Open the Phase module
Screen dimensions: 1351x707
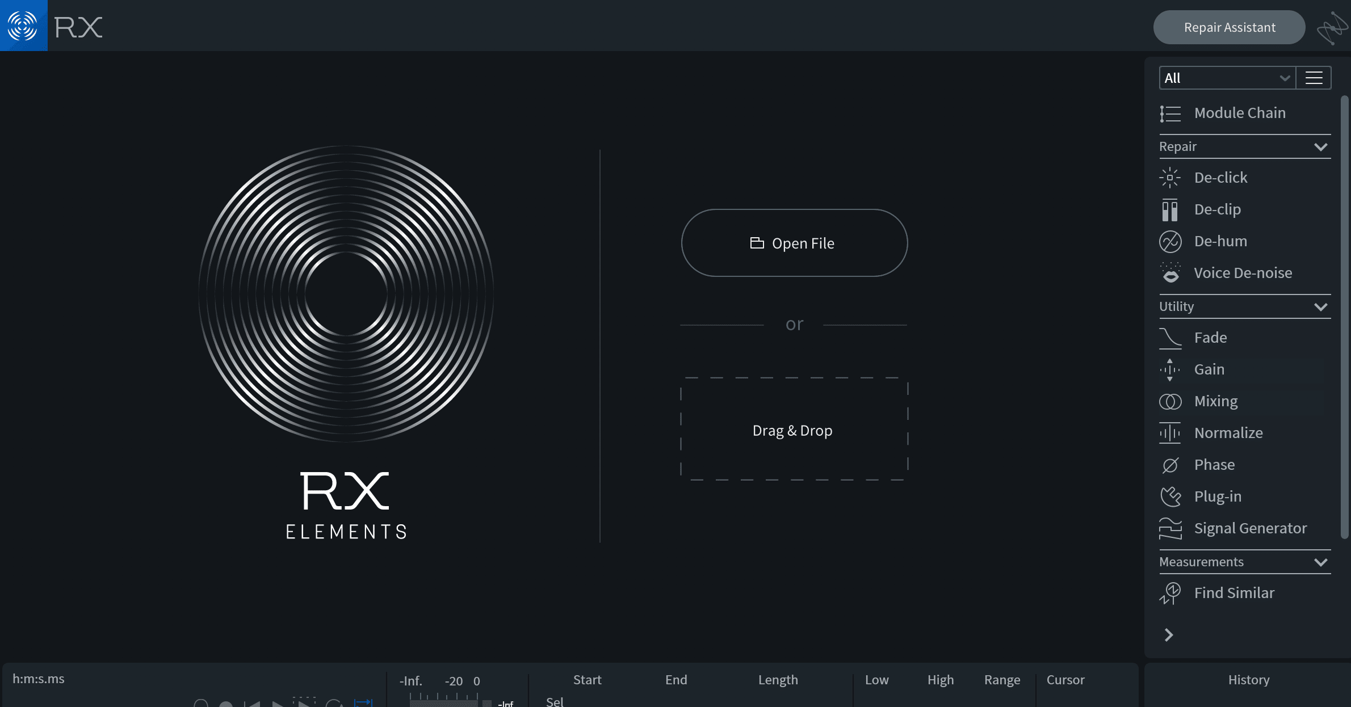pyautogui.click(x=1214, y=465)
